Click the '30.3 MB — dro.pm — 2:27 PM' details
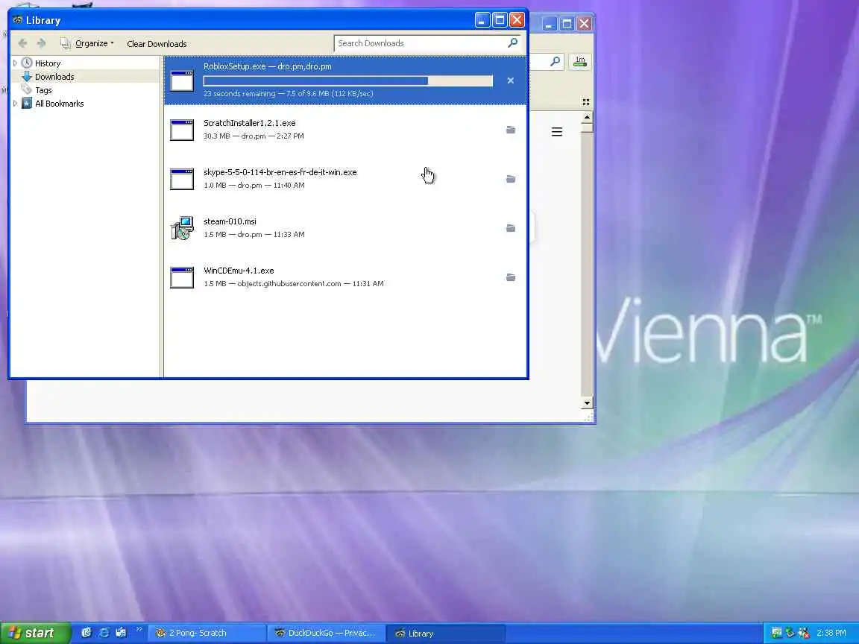859x644 pixels. click(254, 136)
